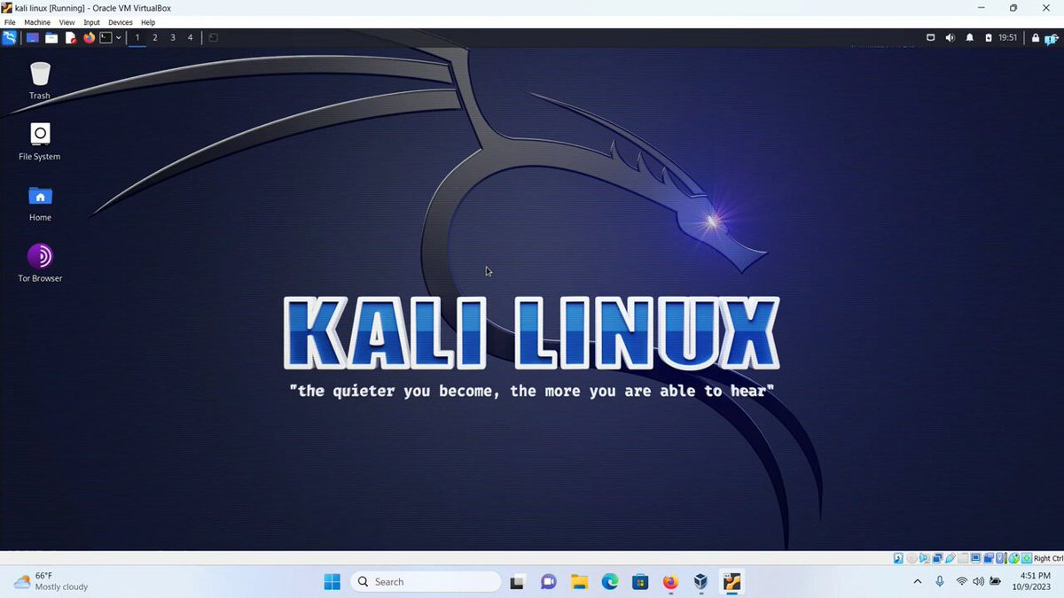Click the small window button after workspace 4

pyautogui.click(x=213, y=38)
